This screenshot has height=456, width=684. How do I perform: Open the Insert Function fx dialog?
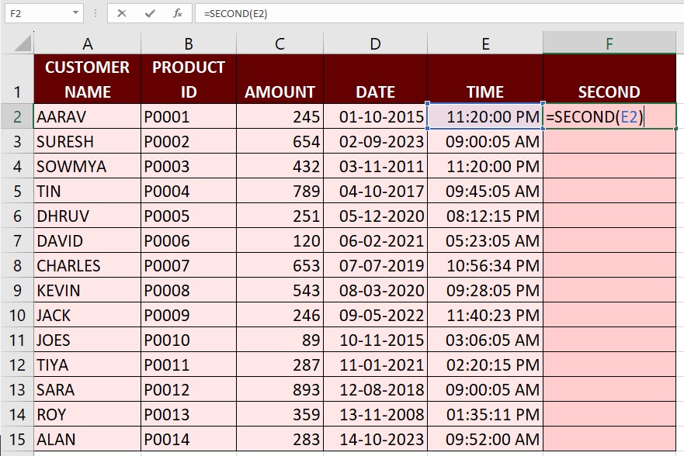pos(178,14)
